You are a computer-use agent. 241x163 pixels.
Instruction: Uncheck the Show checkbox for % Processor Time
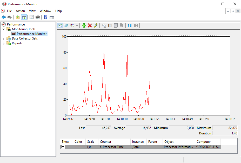point(63,147)
